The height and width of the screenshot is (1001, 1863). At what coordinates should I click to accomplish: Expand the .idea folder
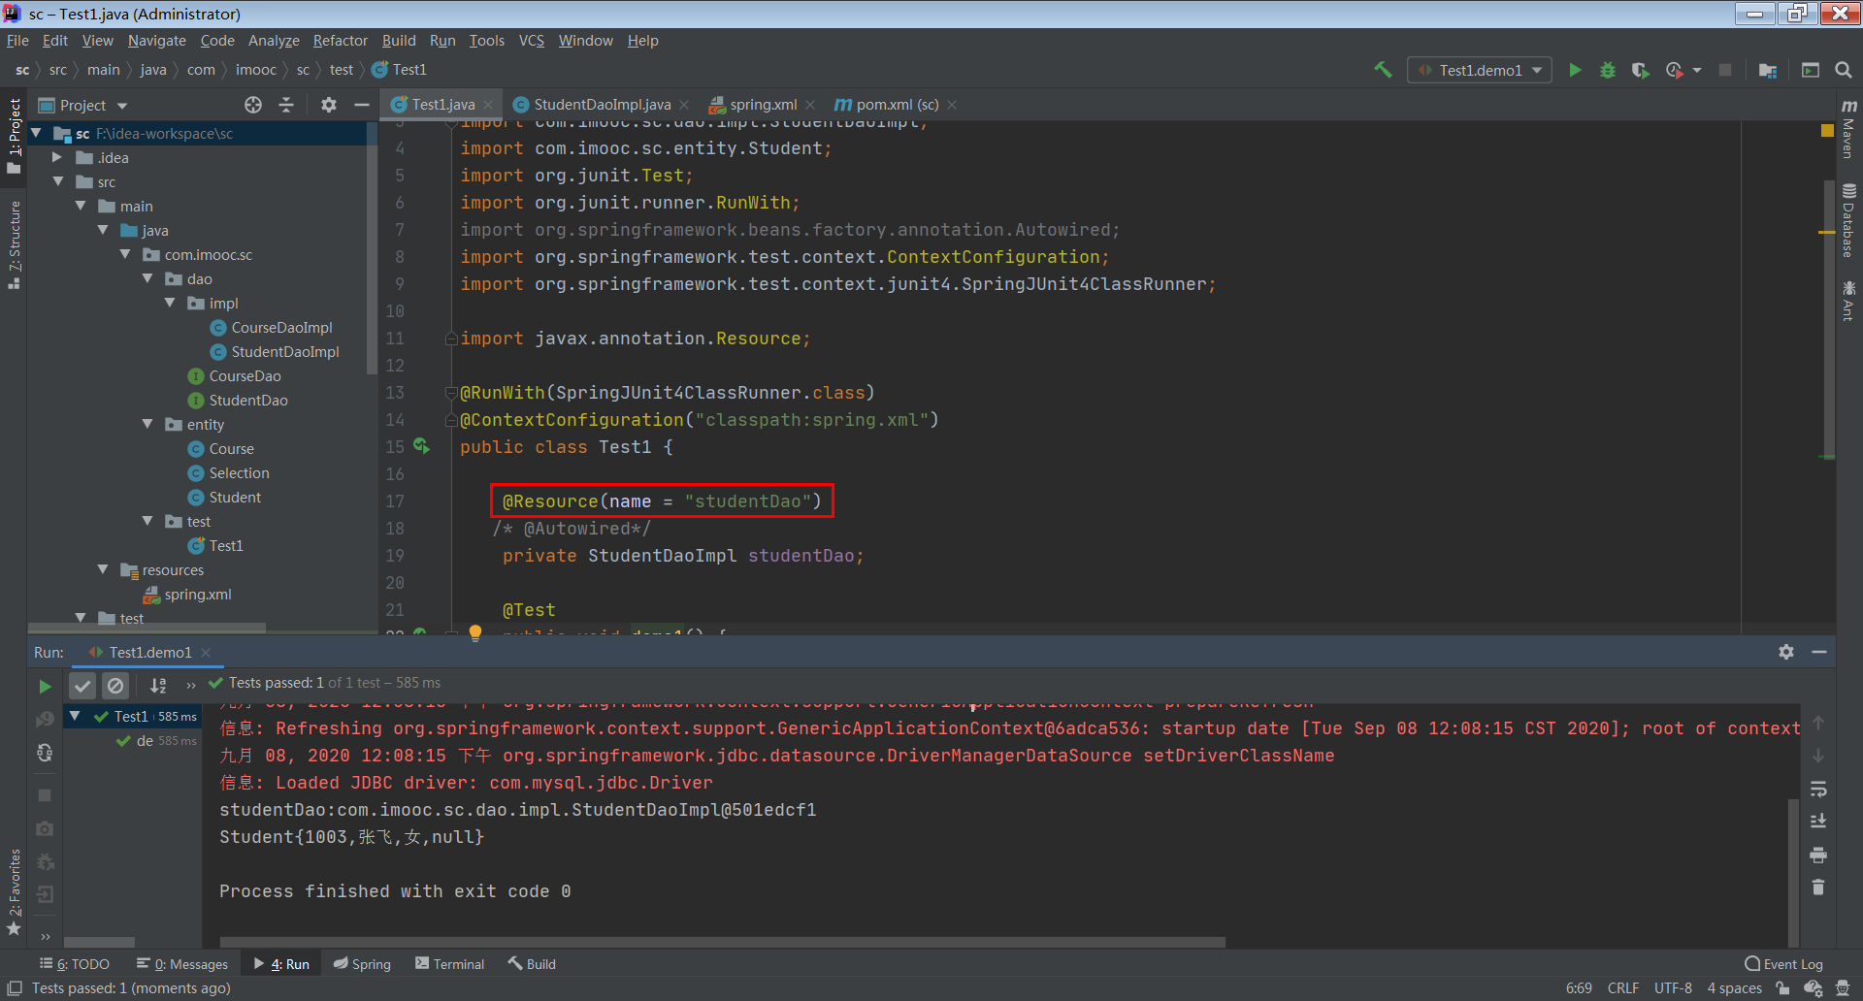point(57,157)
